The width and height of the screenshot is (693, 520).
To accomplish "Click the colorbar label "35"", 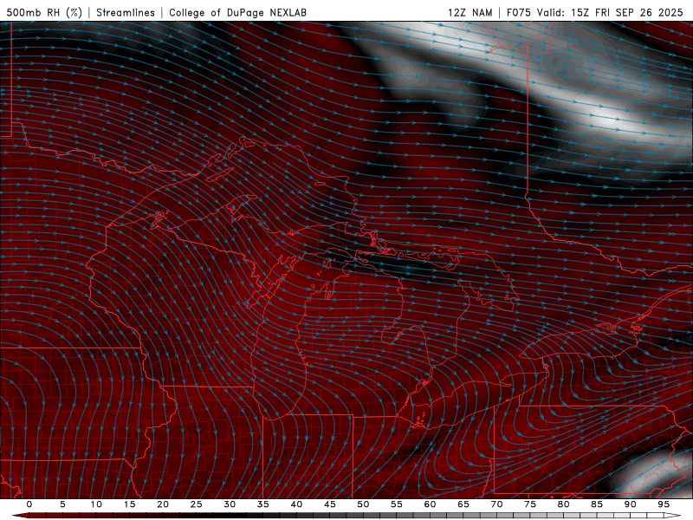I will [x=263, y=504].
